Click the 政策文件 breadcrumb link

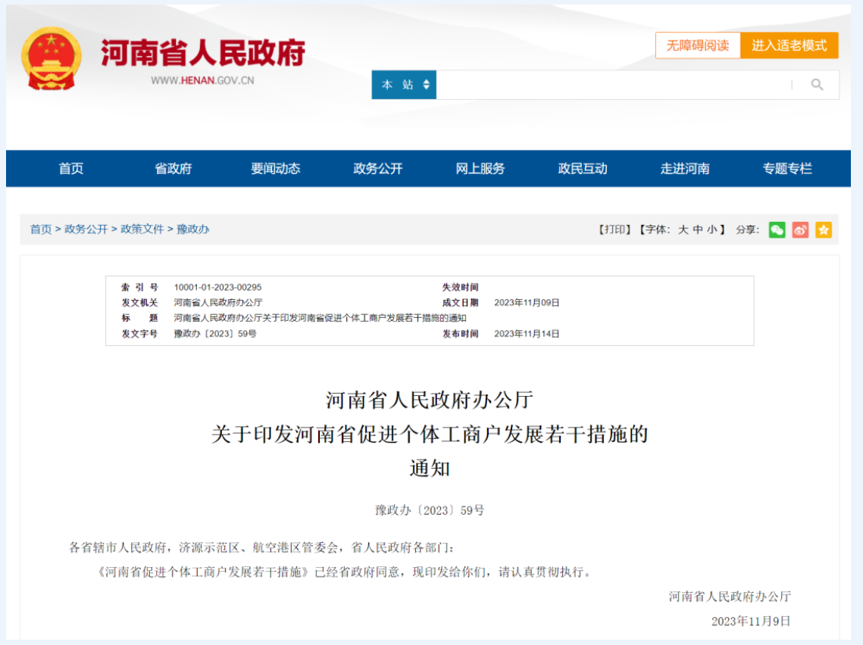pos(142,229)
